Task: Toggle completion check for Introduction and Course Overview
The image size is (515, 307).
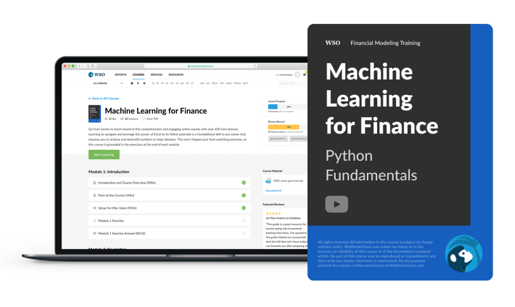Action: click(x=244, y=182)
